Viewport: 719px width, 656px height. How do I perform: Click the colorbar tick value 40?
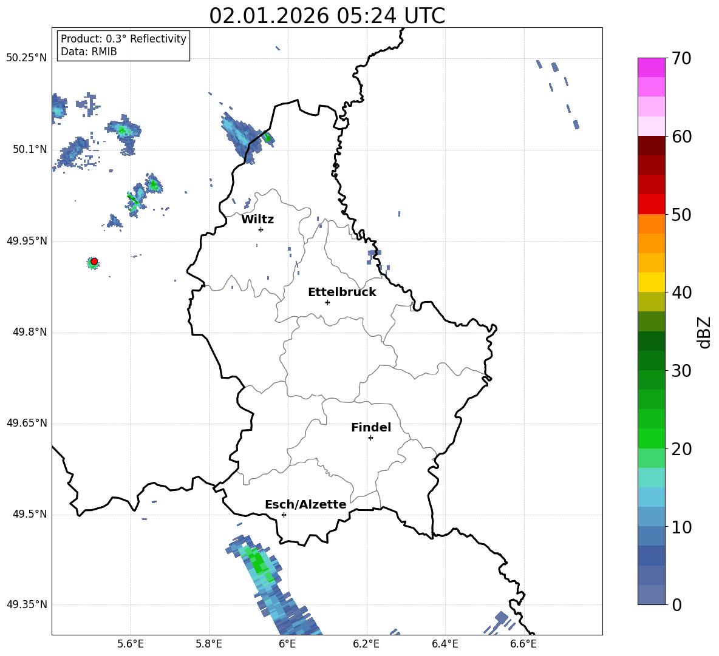pyautogui.click(x=681, y=292)
